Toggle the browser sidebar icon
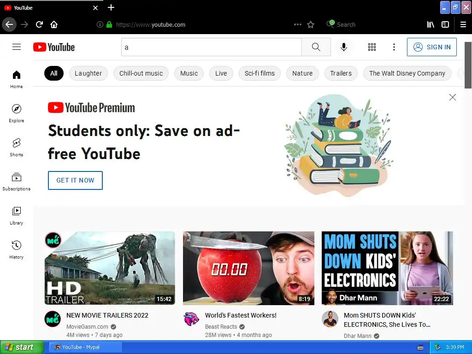 (x=445, y=24)
